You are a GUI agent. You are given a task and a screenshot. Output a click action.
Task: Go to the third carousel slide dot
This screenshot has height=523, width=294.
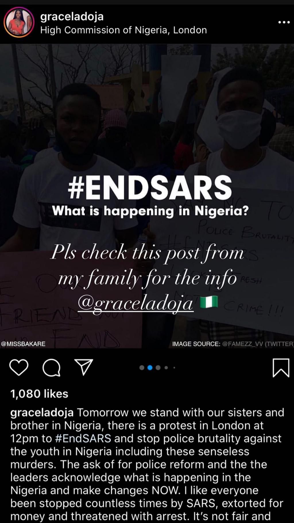[158, 368]
